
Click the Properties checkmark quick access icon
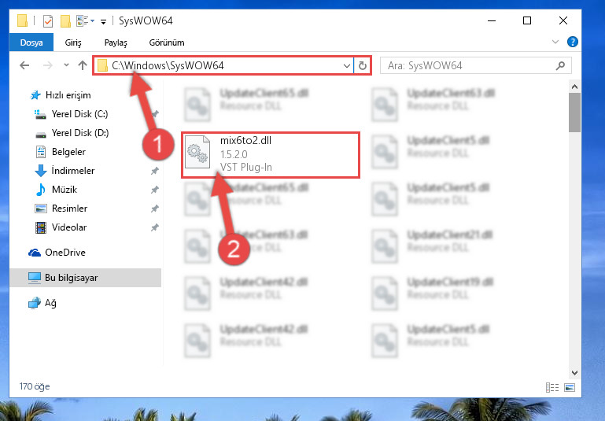(48, 20)
